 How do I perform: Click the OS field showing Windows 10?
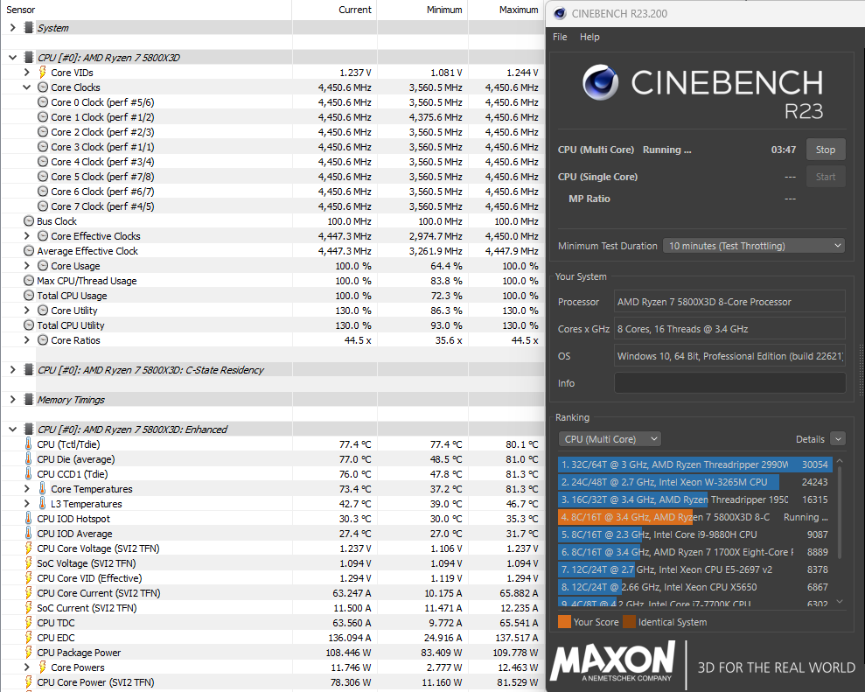pos(729,356)
